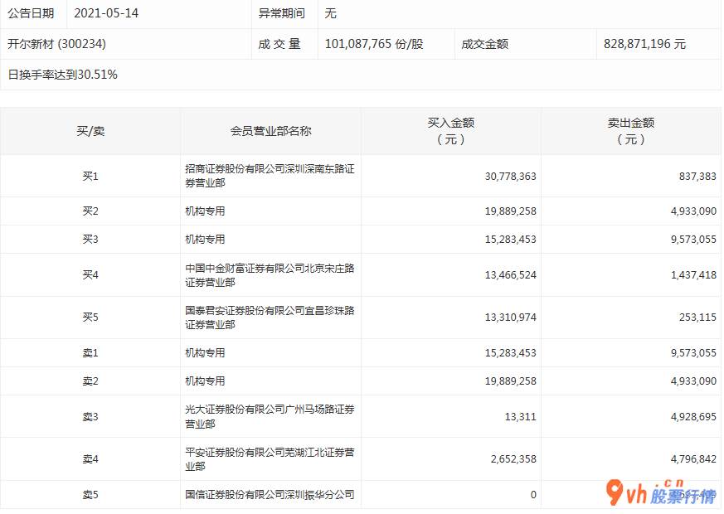Select the 卖4 row label
The height and width of the screenshot is (514, 724).
pyautogui.click(x=90, y=459)
